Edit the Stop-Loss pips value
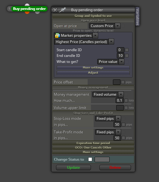 tap(117, 125)
